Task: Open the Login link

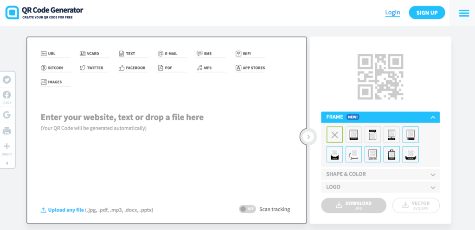Action: tap(392, 12)
